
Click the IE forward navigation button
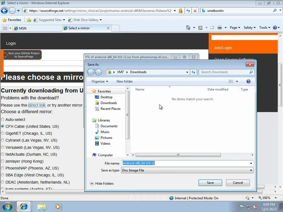coord(12,11)
